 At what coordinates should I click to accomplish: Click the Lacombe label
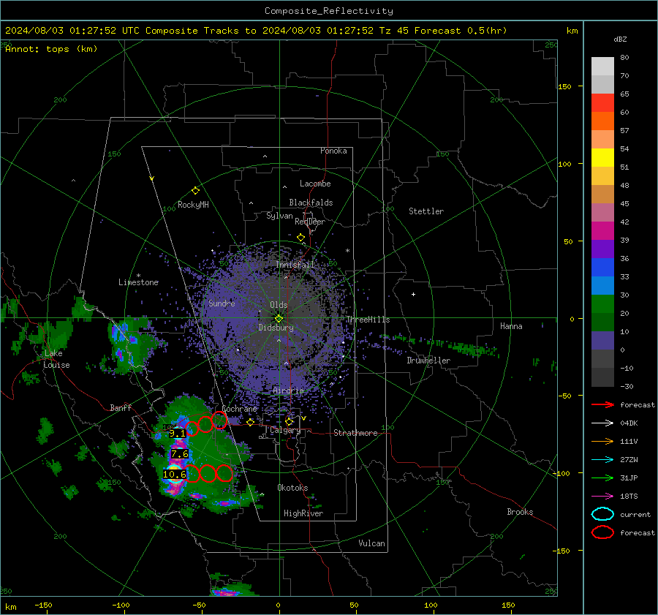click(x=315, y=184)
